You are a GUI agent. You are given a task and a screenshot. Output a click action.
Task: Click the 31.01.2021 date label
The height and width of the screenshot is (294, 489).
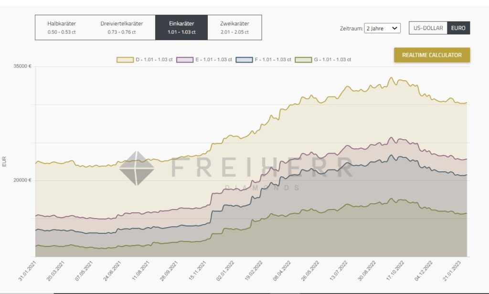point(27,271)
